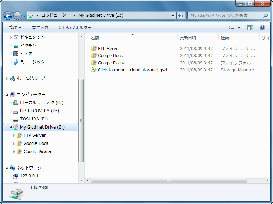Open Help with the question mark icon
The width and height of the screenshot is (273, 204).
pyautogui.click(x=262, y=28)
